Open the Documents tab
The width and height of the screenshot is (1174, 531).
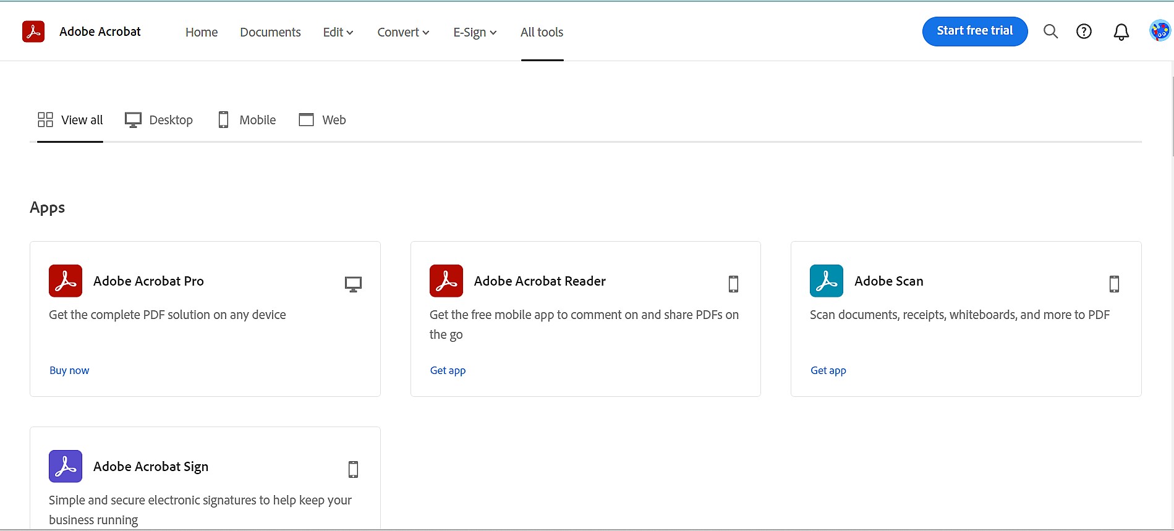tap(270, 32)
